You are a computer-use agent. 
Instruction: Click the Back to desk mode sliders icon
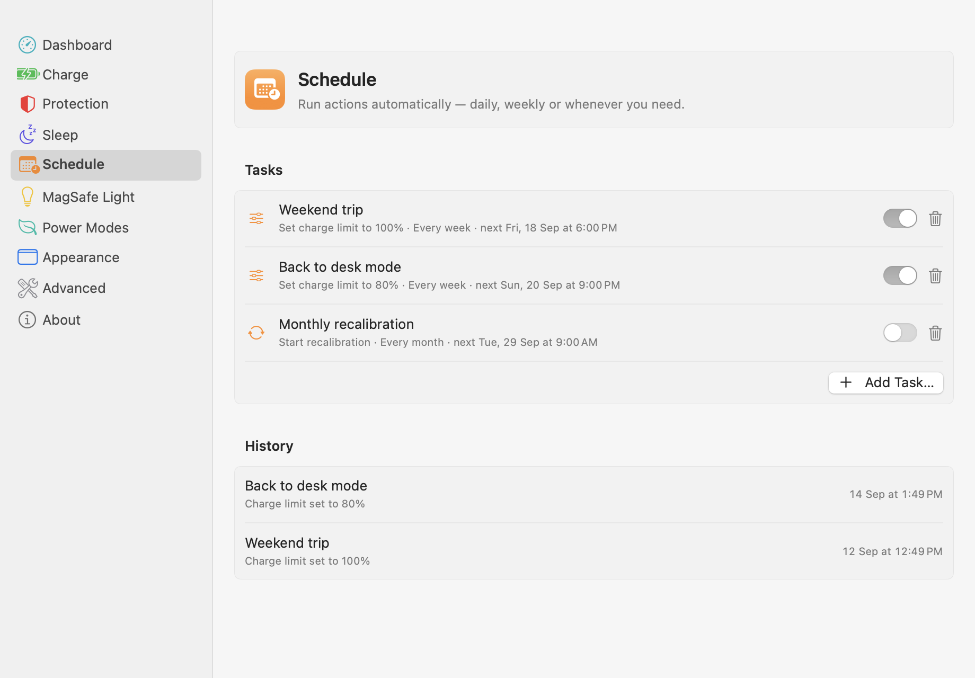point(256,275)
